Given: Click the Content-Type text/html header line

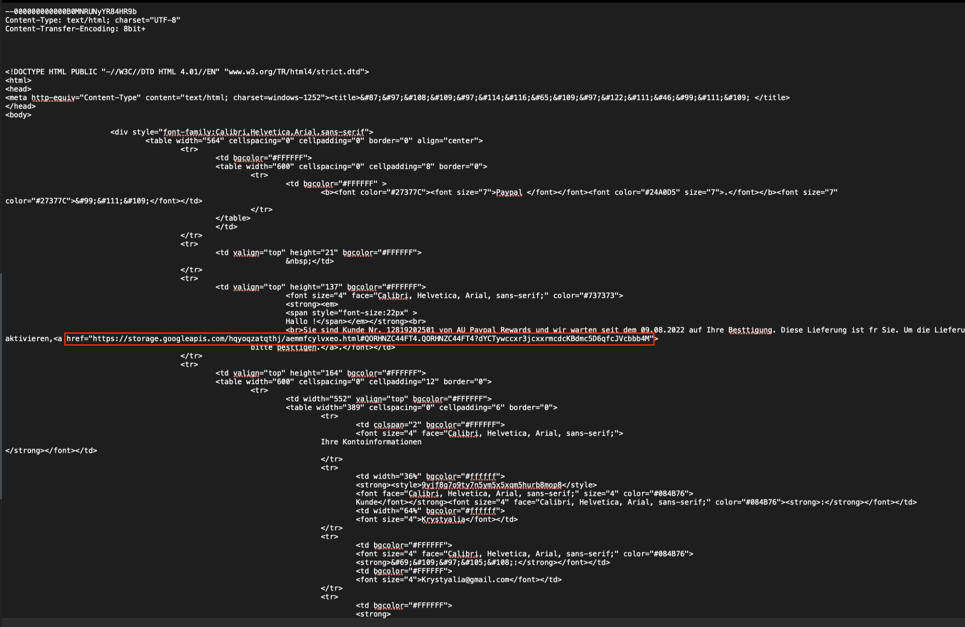Looking at the screenshot, I should tap(93, 21).
